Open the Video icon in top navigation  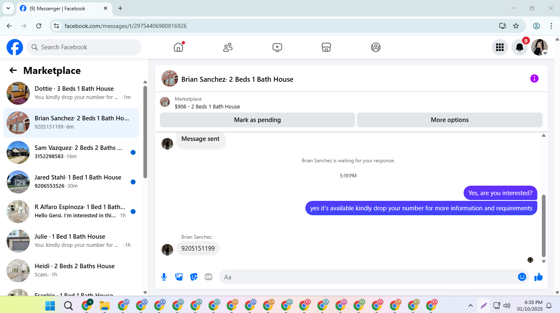(277, 47)
